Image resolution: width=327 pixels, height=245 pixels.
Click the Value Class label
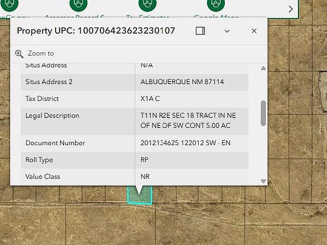(x=43, y=177)
